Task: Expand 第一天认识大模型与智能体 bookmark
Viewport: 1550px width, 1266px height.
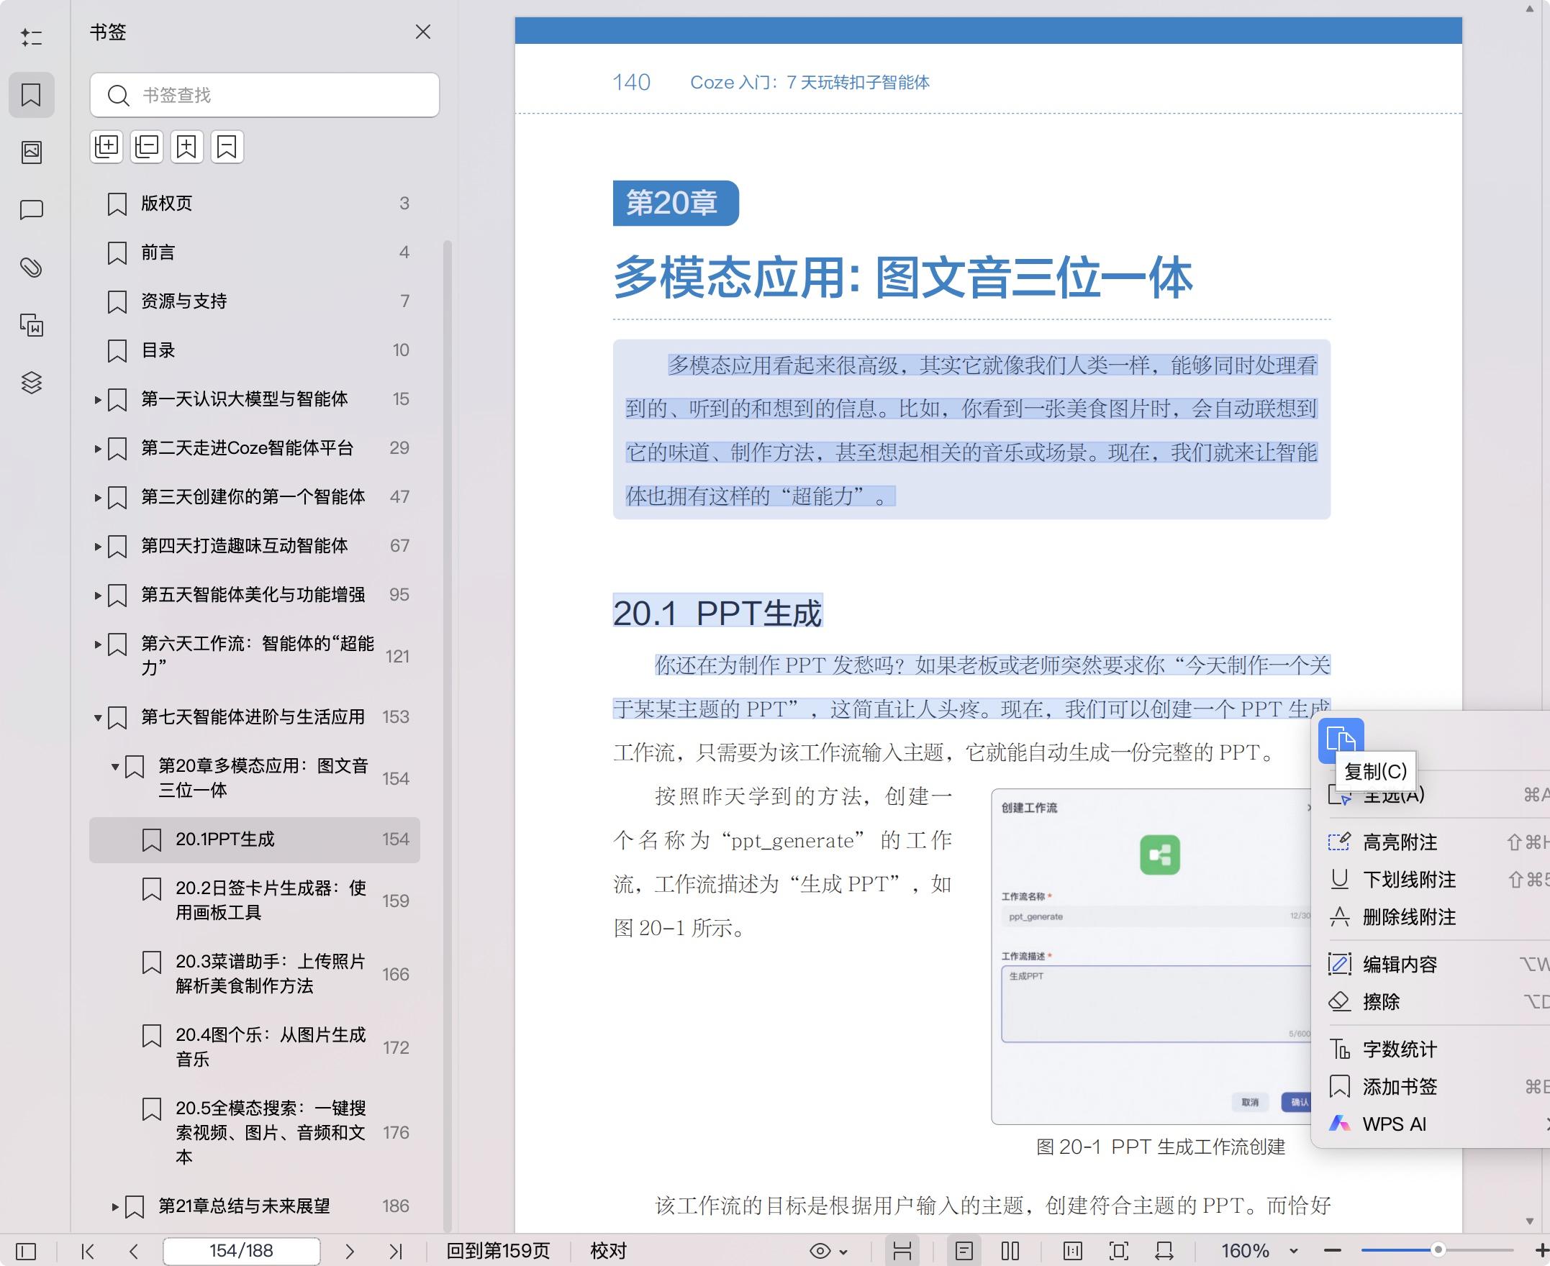Action: point(98,400)
